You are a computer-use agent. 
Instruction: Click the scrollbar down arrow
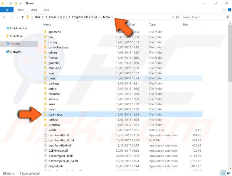coord(230,168)
